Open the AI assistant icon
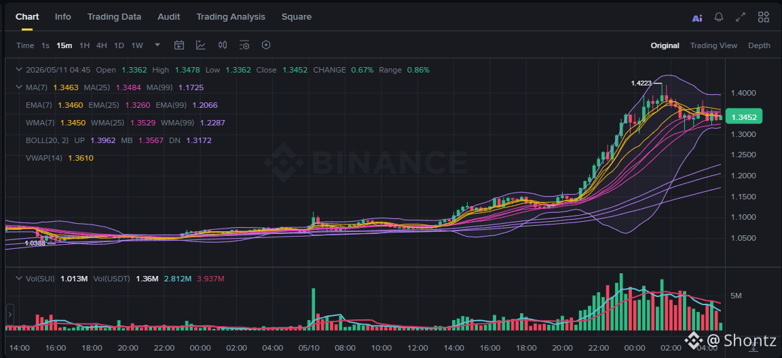Viewport: 782px width, 358px height. [696, 18]
